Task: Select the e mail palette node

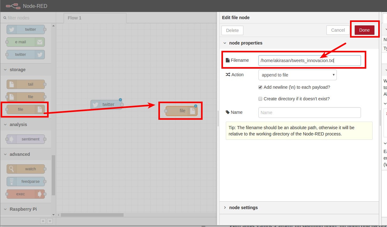Action: pos(26,42)
